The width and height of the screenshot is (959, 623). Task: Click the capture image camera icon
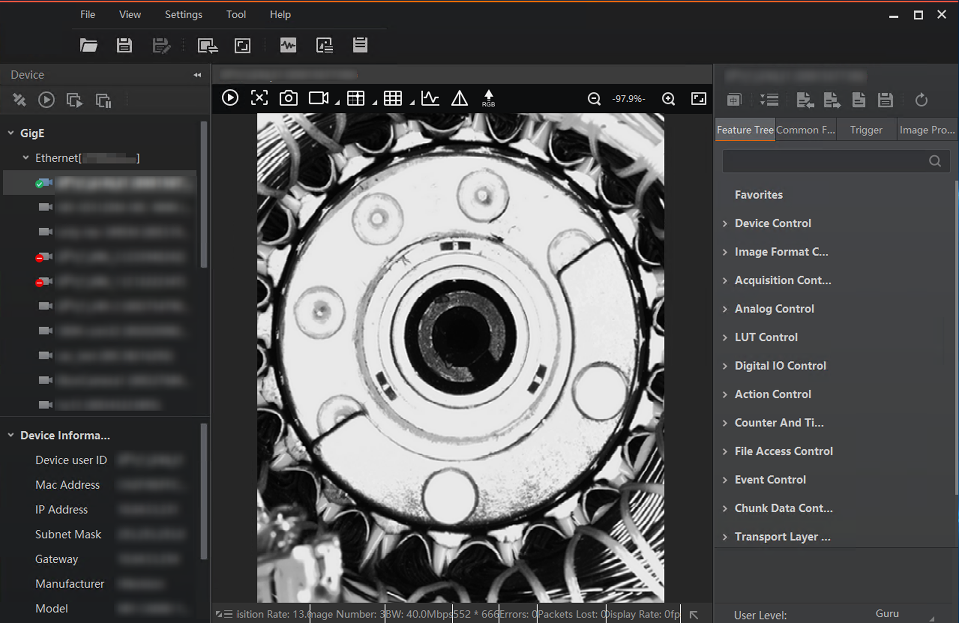pos(288,98)
